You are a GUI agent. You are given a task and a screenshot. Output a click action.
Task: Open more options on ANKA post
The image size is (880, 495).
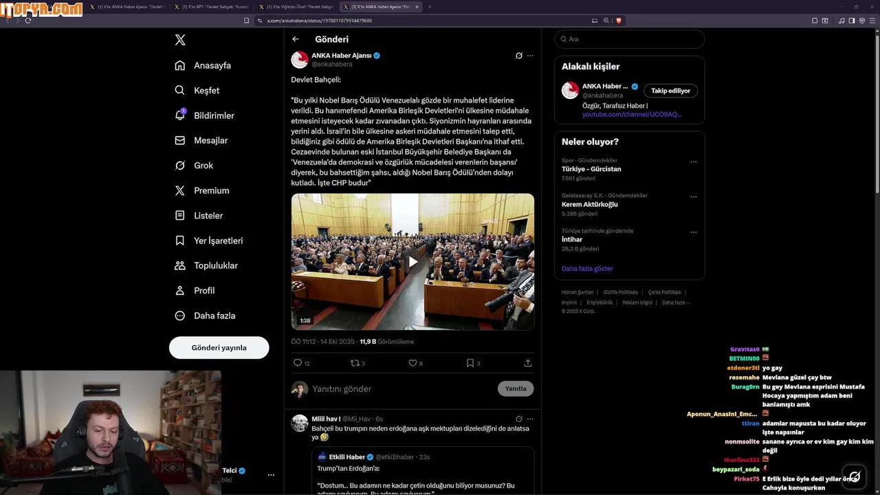tap(530, 56)
